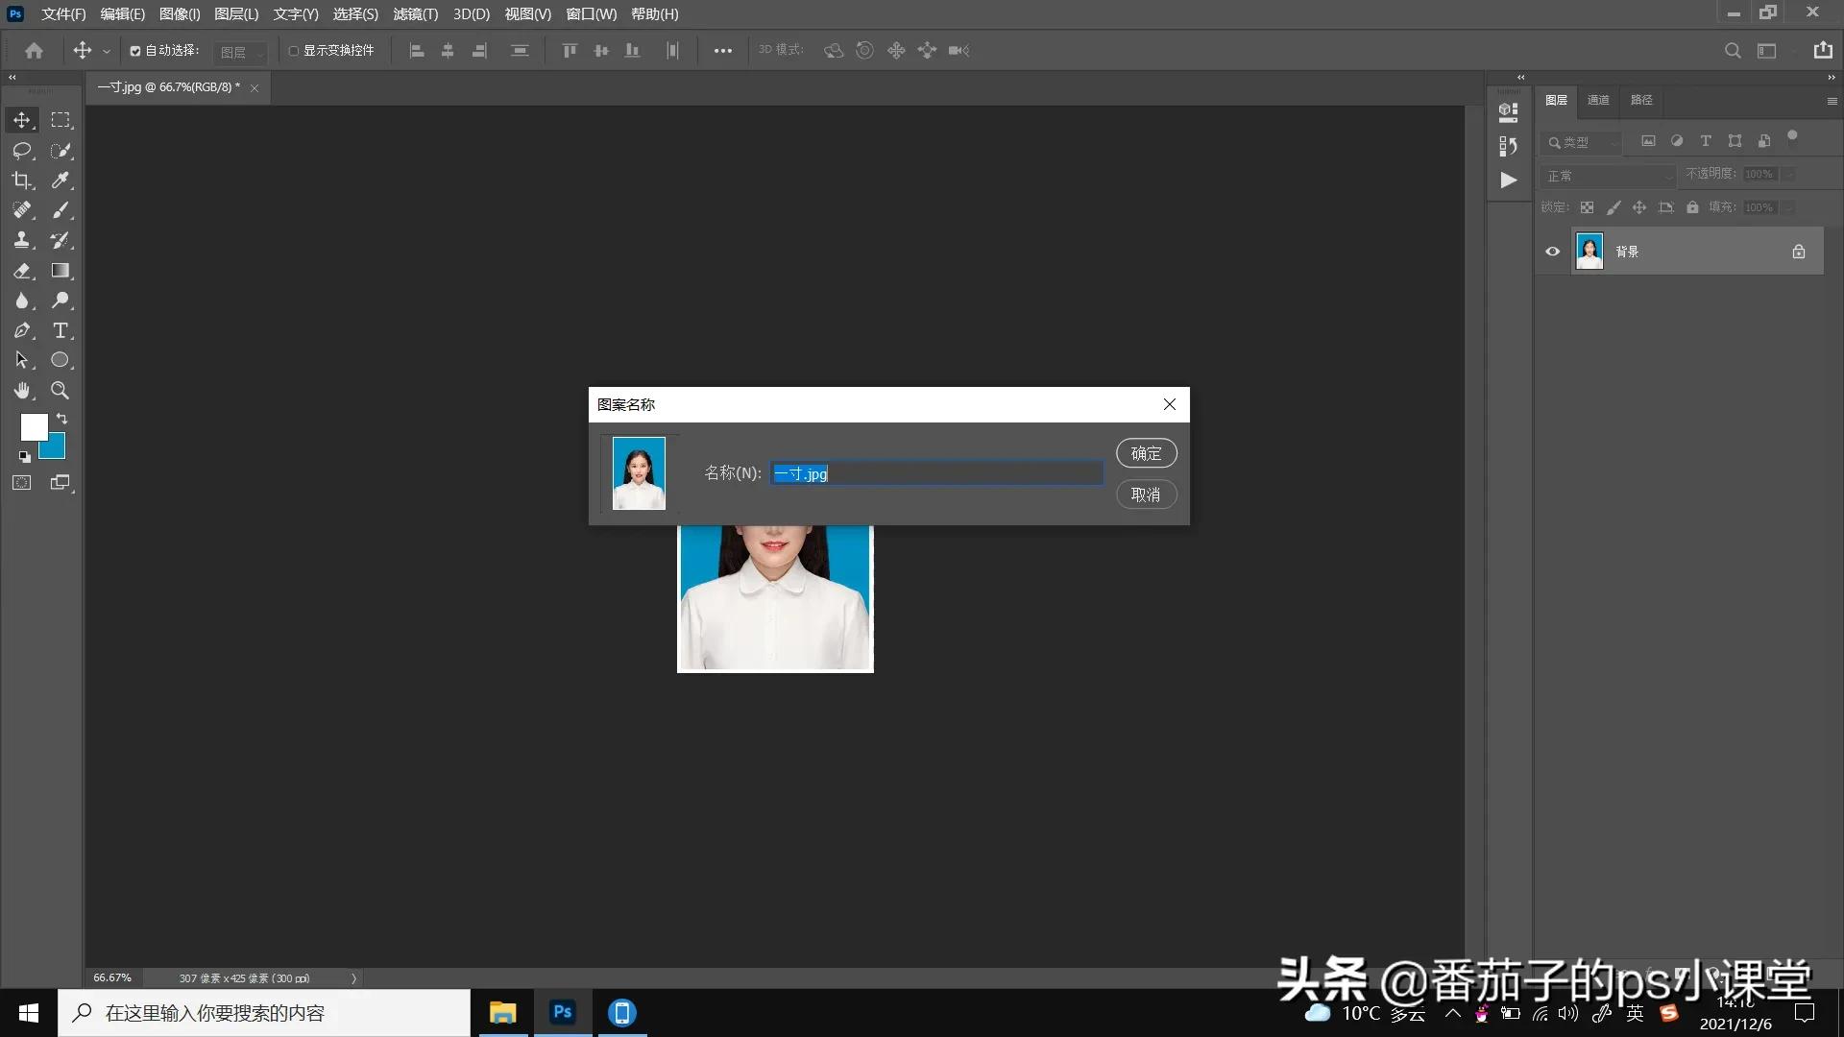Viewport: 1844px width, 1037px height.
Task: Open the 正常 blend mode dropdown
Action: coord(1609,176)
